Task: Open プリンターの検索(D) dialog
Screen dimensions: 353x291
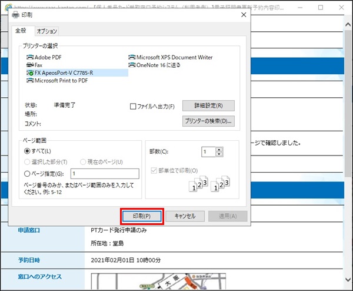Action: pos(208,121)
